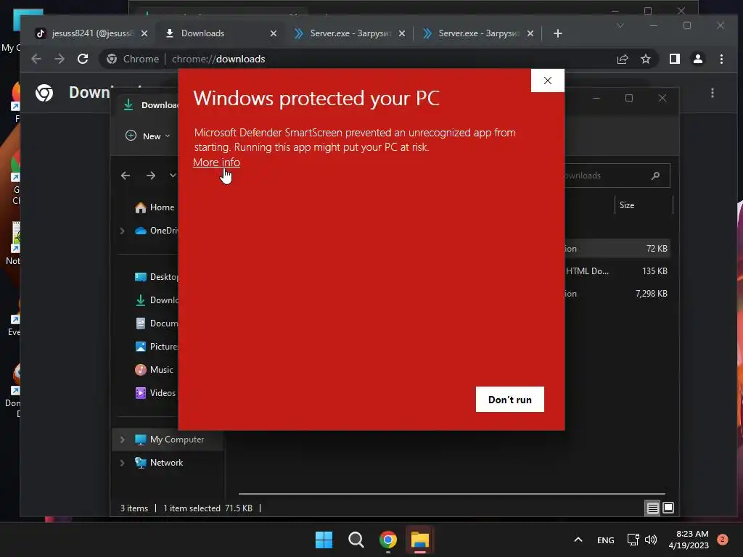This screenshot has height=557, width=743.
Task: Open Chrome three-dot main menu
Action: click(x=721, y=59)
